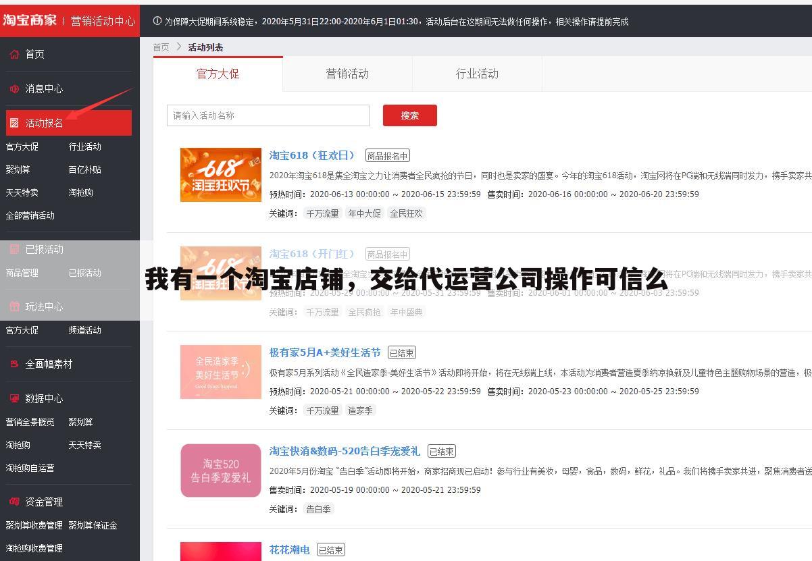
Task: Click 行业活动 in the sidebar submenu
Action: click(x=84, y=146)
